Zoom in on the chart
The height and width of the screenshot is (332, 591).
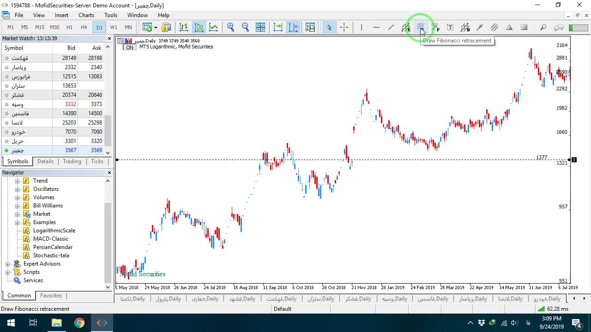click(x=231, y=27)
